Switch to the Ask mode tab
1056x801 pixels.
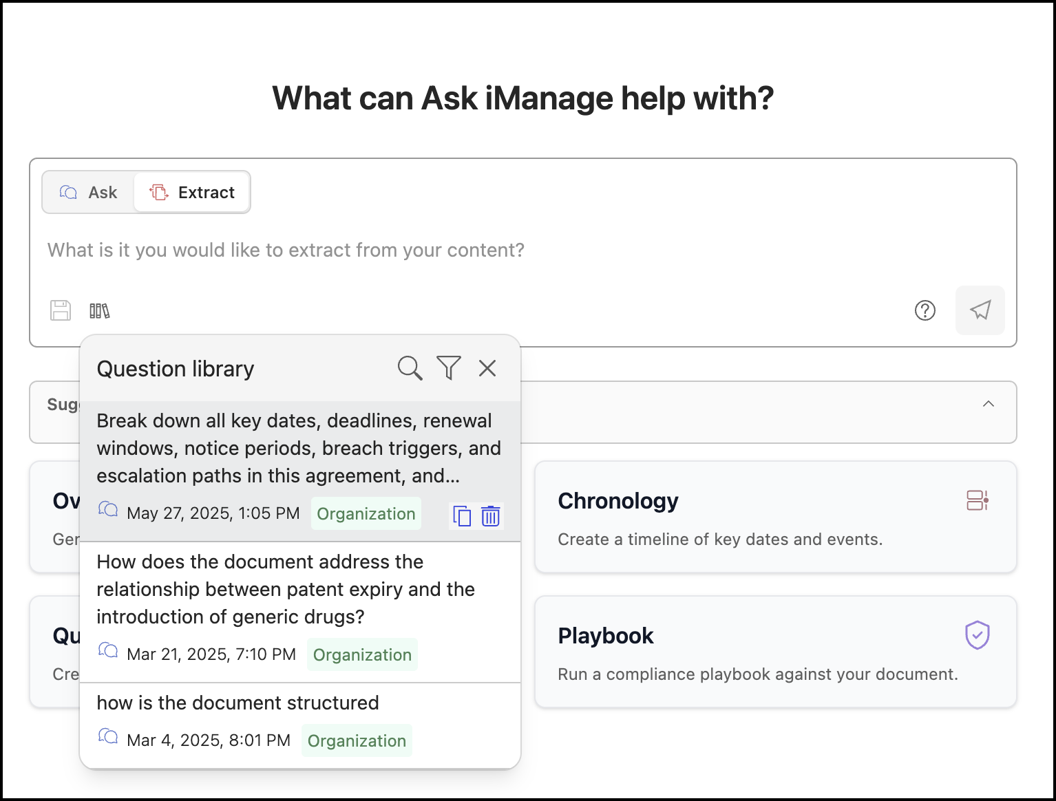tap(89, 193)
